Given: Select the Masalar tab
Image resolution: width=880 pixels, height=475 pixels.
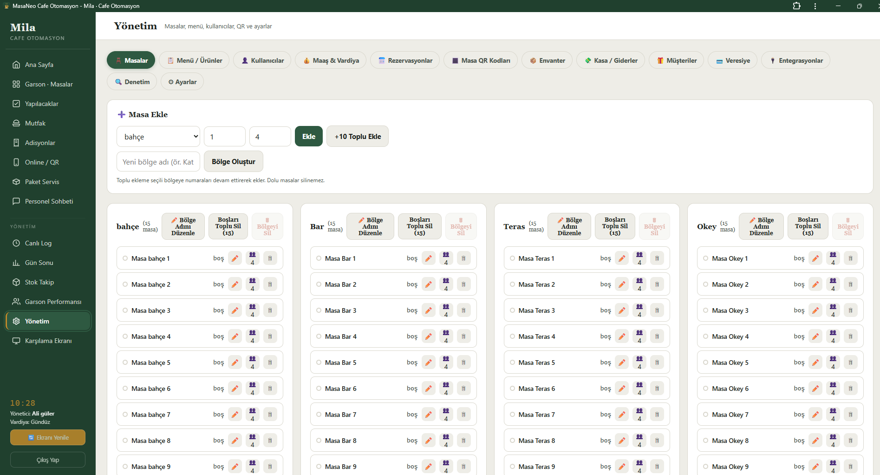Looking at the screenshot, I should coord(131,60).
